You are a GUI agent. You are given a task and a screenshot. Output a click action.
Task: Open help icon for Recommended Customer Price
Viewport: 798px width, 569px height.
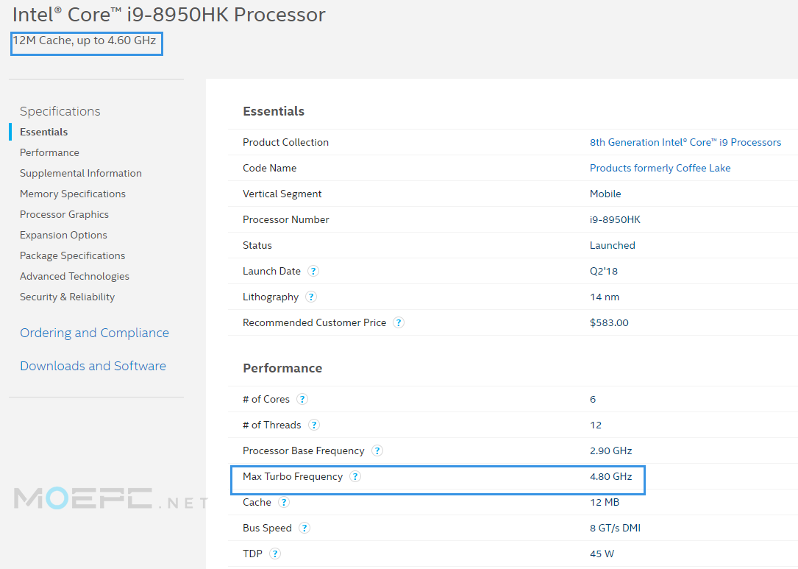tap(399, 322)
